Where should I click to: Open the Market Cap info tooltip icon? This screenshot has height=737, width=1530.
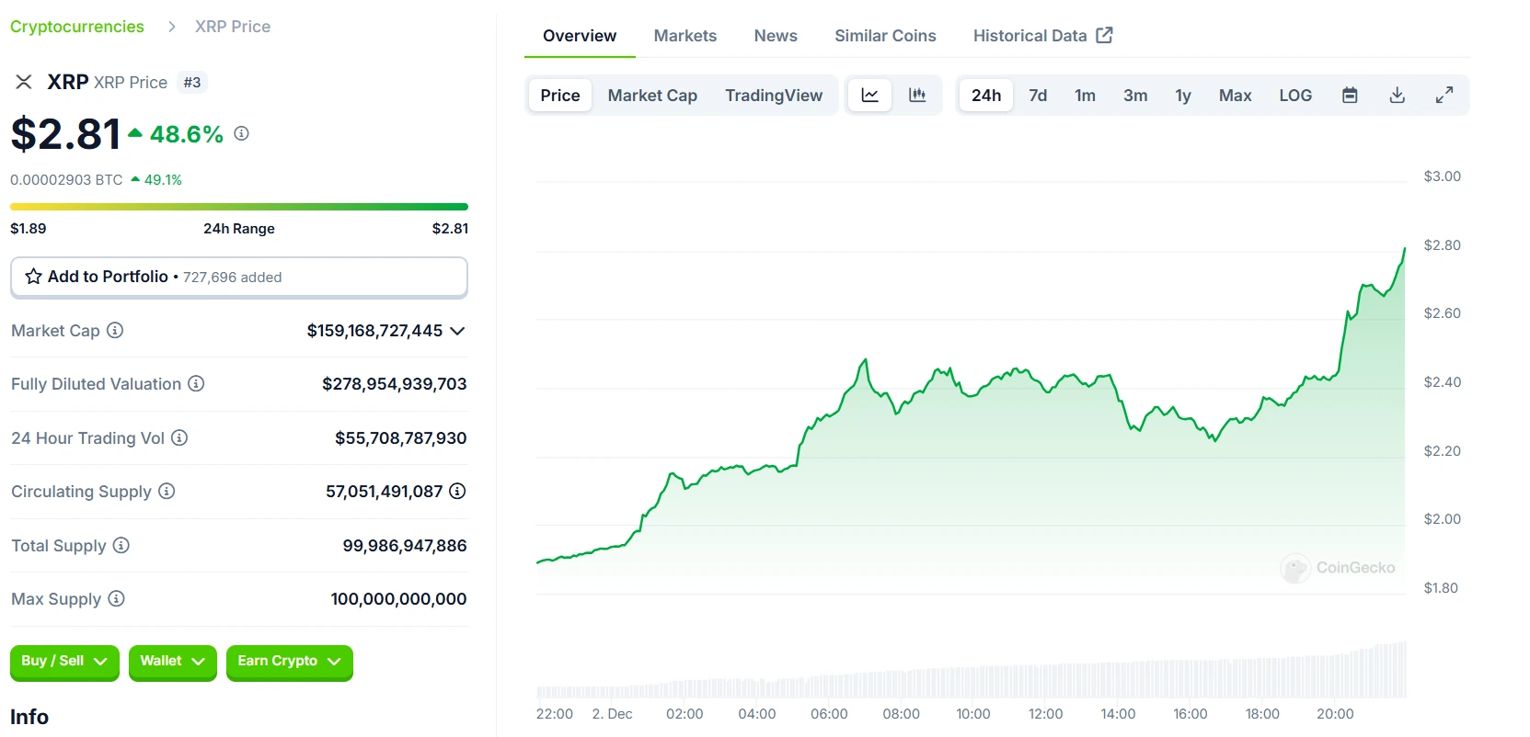click(x=115, y=330)
